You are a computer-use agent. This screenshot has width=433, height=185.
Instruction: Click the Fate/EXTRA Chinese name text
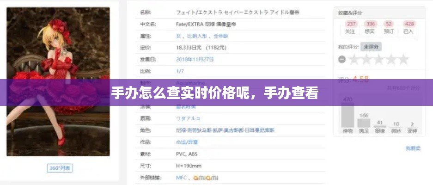click(x=206, y=25)
